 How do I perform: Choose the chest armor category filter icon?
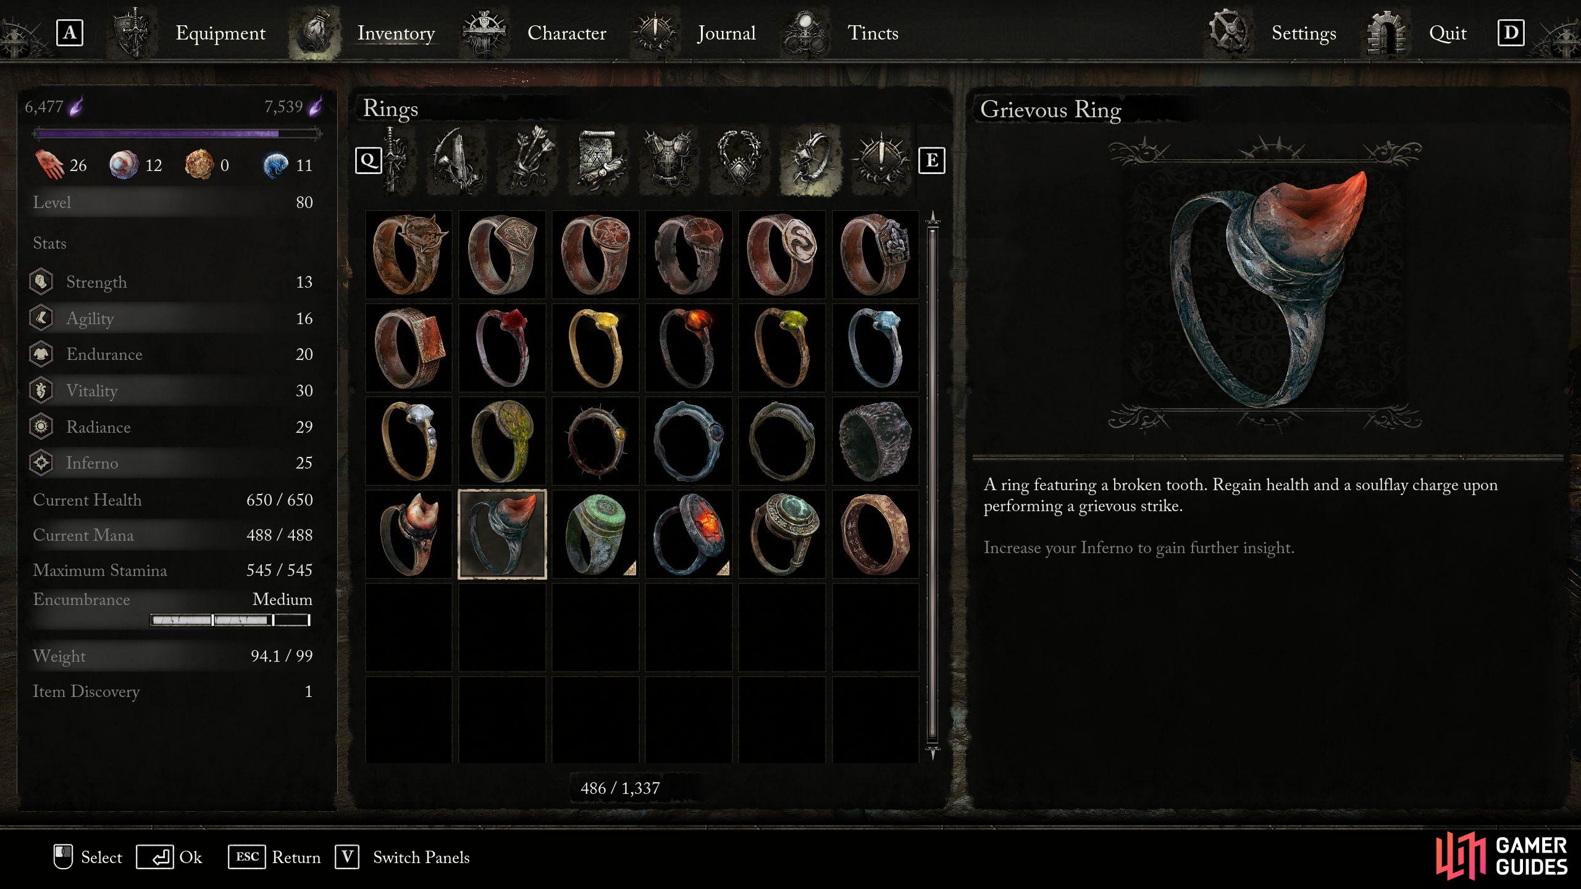[x=670, y=161]
